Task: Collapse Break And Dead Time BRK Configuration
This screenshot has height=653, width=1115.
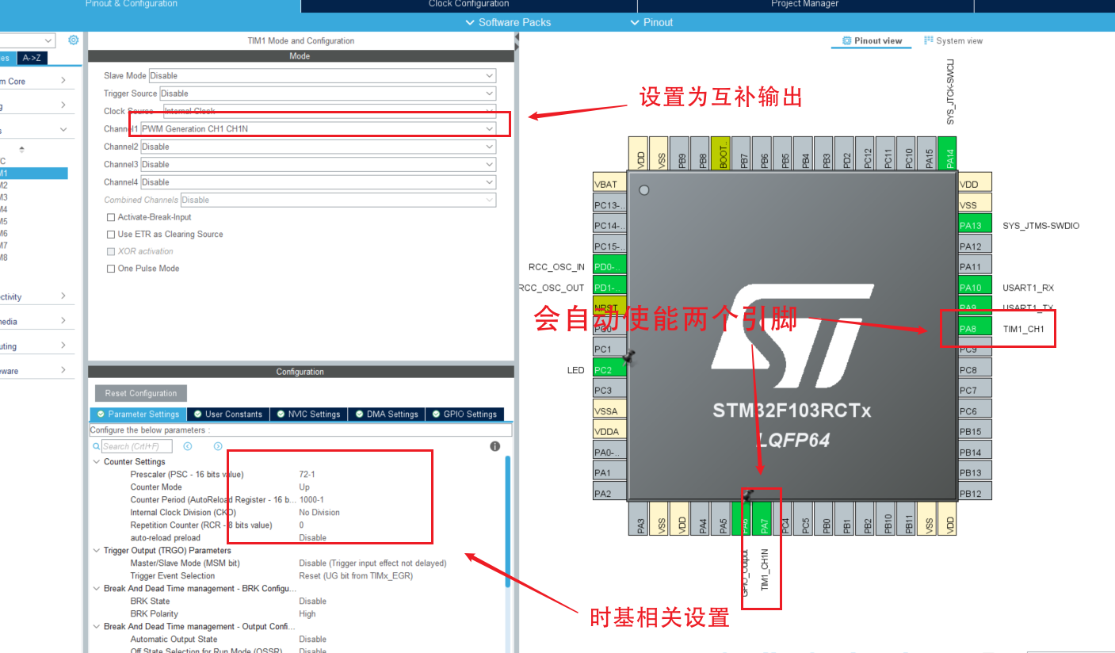Action: pyautogui.click(x=97, y=589)
